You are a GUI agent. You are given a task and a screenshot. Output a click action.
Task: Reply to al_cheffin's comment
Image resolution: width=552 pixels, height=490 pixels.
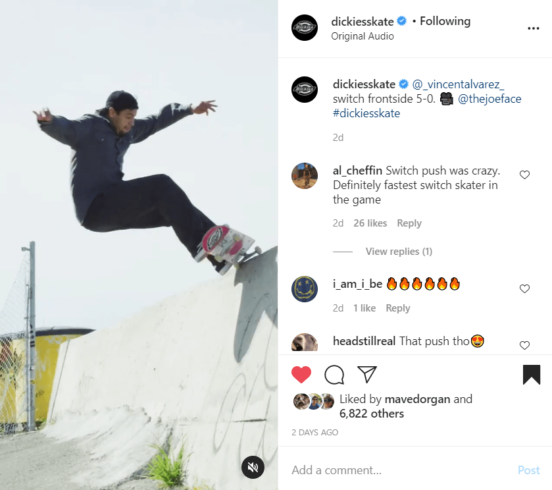coord(409,223)
